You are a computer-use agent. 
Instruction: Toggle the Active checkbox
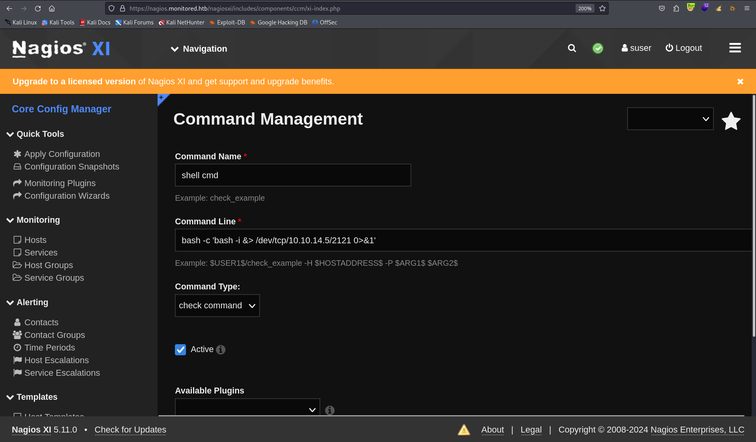tap(180, 350)
